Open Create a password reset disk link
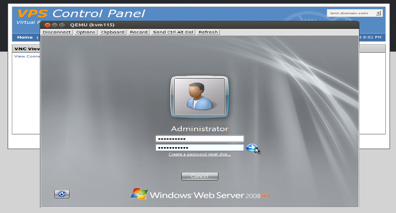 click(x=200, y=154)
